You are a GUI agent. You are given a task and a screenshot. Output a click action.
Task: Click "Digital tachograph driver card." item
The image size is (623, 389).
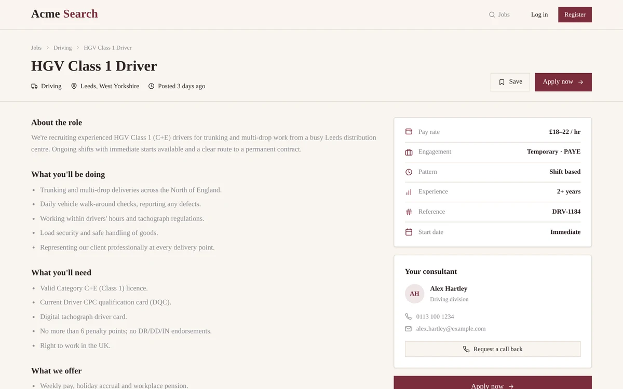tap(84, 316)
